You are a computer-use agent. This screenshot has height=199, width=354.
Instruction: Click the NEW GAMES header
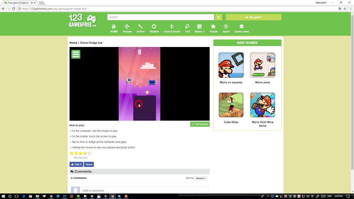(247, 43)
